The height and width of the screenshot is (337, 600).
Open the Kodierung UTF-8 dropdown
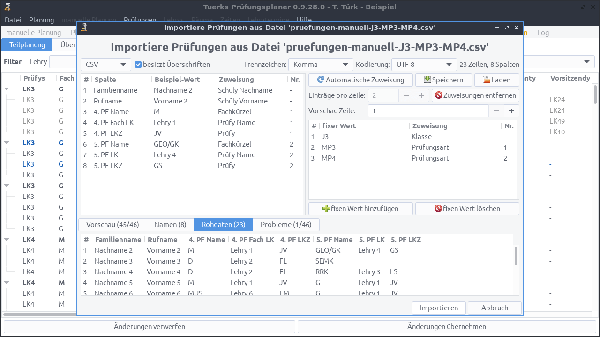pyautogui.click(x=424, y=65)
